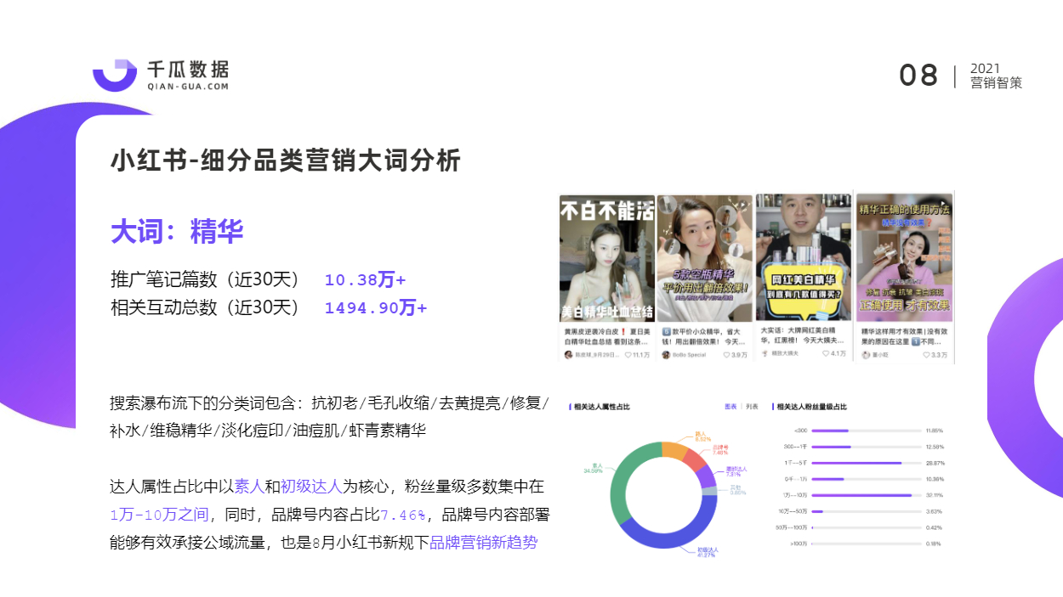Click the 2021 year label
1063x597 pixels.
click(x=985, y=68)
